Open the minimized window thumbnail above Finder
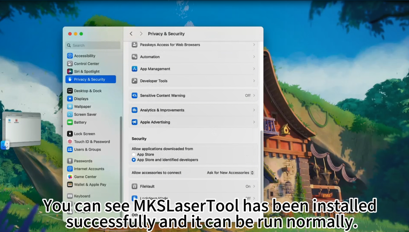The width and height of the screenshot is (409, 232). click(x=22, y=129)
